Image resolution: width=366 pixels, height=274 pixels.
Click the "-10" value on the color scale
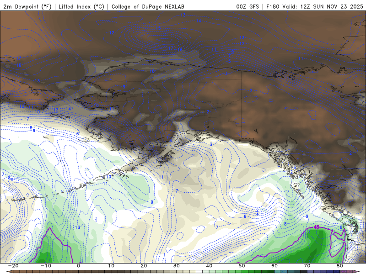click(46, 266)
